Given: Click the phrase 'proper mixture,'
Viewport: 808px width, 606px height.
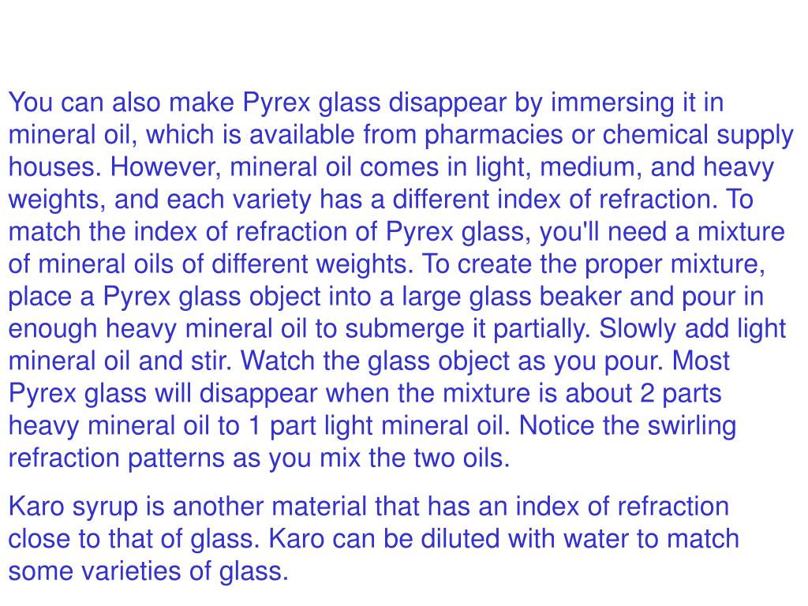Looking at the screenshot, I should pyautogui.click(x=675, y=265).
